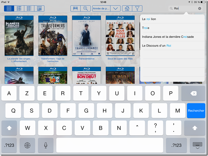Viewport: 208px width, 156px height.
Task: Tap the search magnifier glass icon
Action: coord(171,9)
